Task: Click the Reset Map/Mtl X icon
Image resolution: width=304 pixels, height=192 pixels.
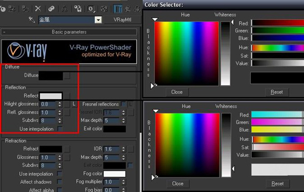Action: pos(38,9)
